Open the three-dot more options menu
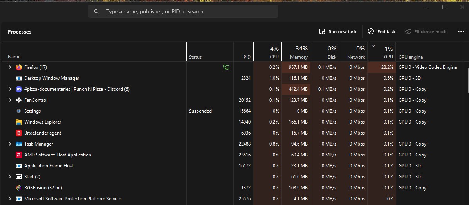469x205 pixels. [x=461, y=32]
